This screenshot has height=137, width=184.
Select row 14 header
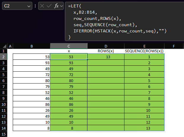coord(4,128)
